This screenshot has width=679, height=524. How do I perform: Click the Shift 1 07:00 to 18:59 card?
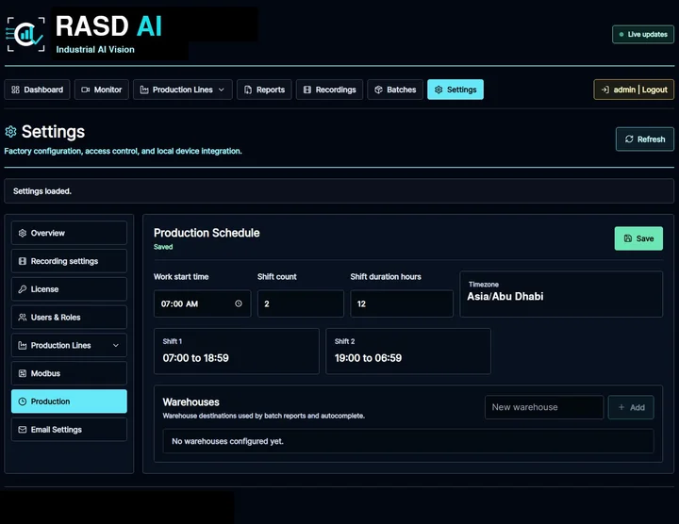click(237, 351)
